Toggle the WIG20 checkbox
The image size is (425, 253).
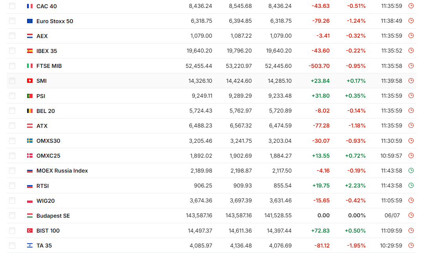point(12,201)
